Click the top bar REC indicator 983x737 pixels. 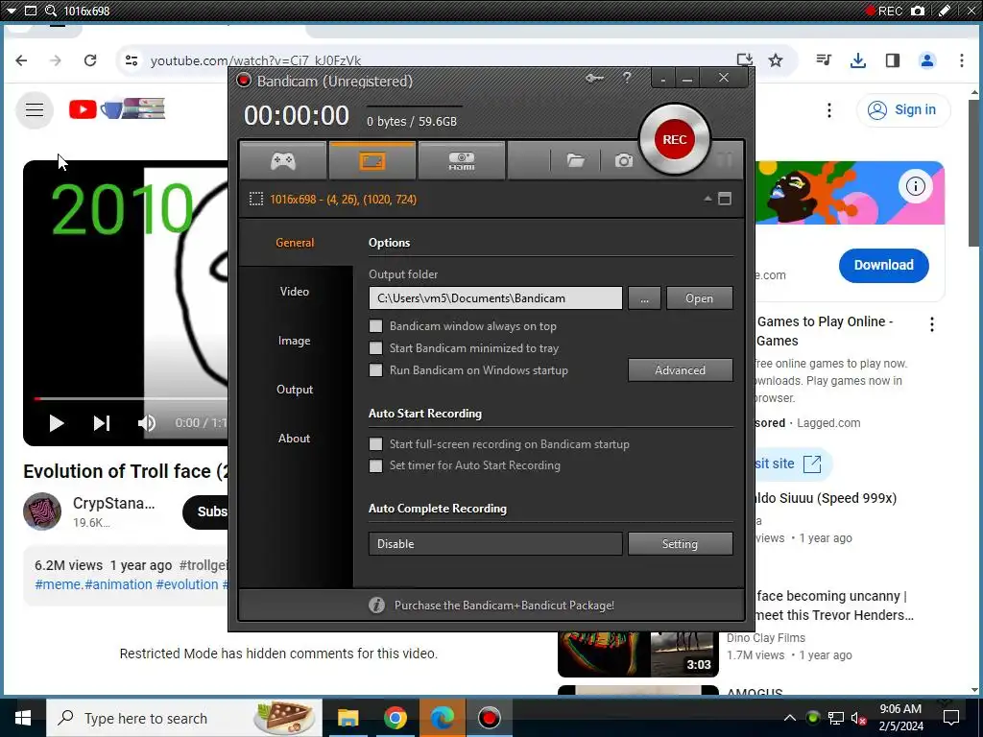click(883, 11)
